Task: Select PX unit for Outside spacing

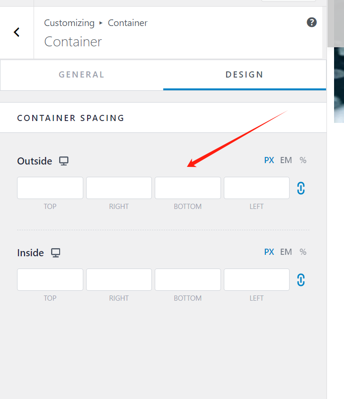Action: tap(269, 160)
